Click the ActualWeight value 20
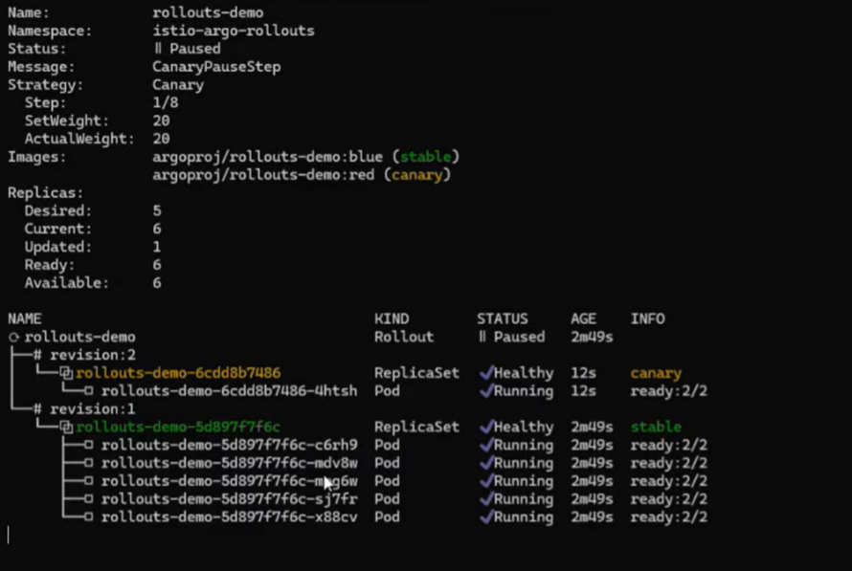This screenshot has height=571, width=852. (x=161, y=139)
